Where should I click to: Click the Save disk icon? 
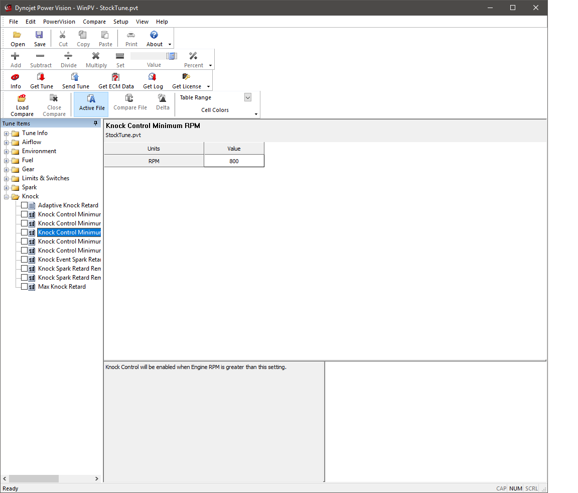point(40,35)
